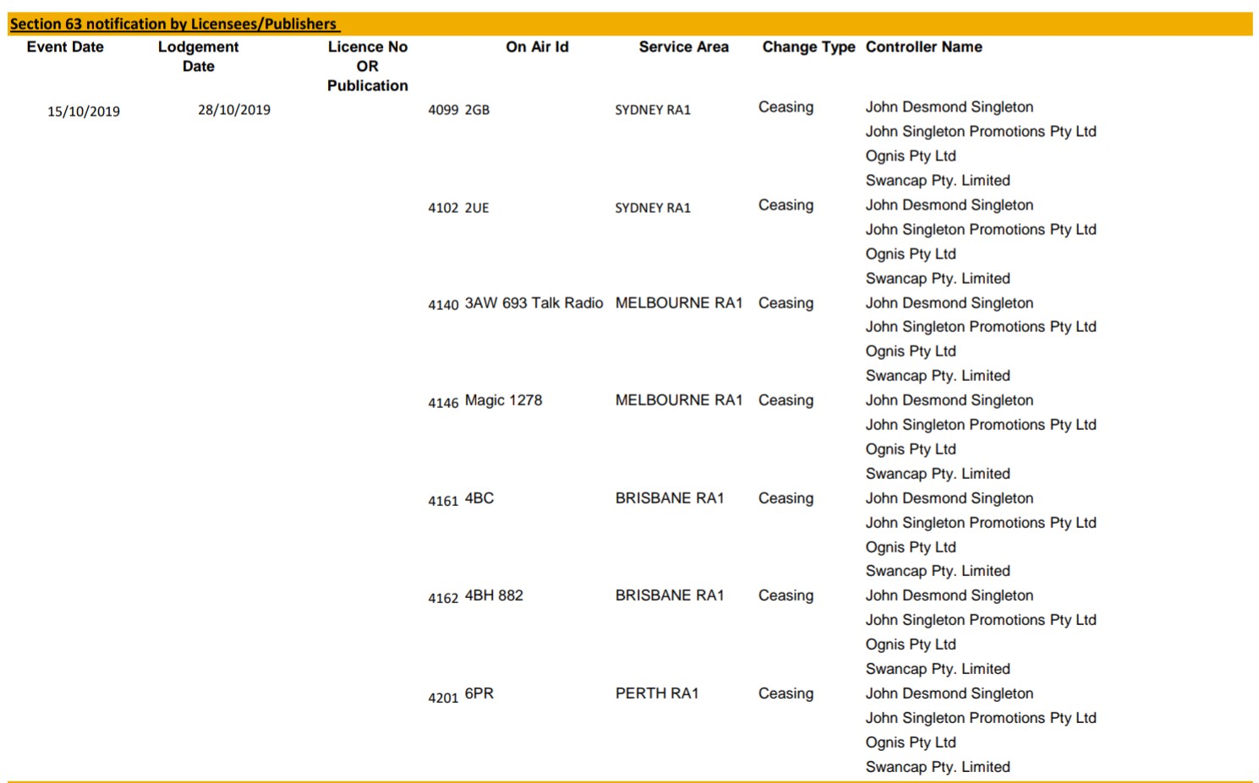Select licence number 4099
The width and height of the screenshot is (1259, 783).
click(443, 110)
